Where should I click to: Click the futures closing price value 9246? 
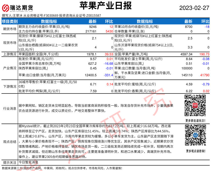pos(93,27)
